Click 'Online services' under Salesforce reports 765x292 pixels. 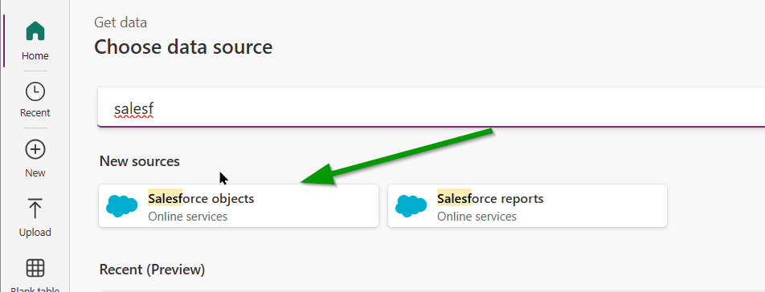click(477, 216)
